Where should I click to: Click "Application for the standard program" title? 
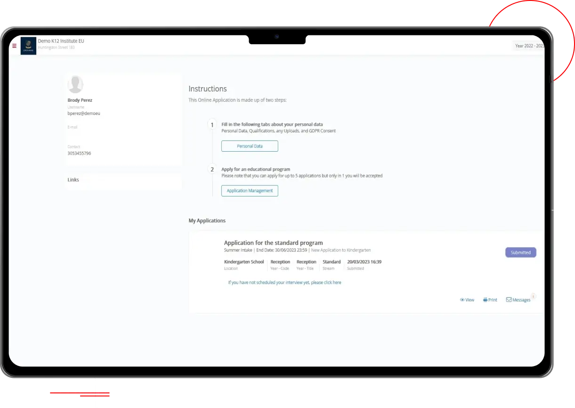pyautogui.click(x=273, y=243)
